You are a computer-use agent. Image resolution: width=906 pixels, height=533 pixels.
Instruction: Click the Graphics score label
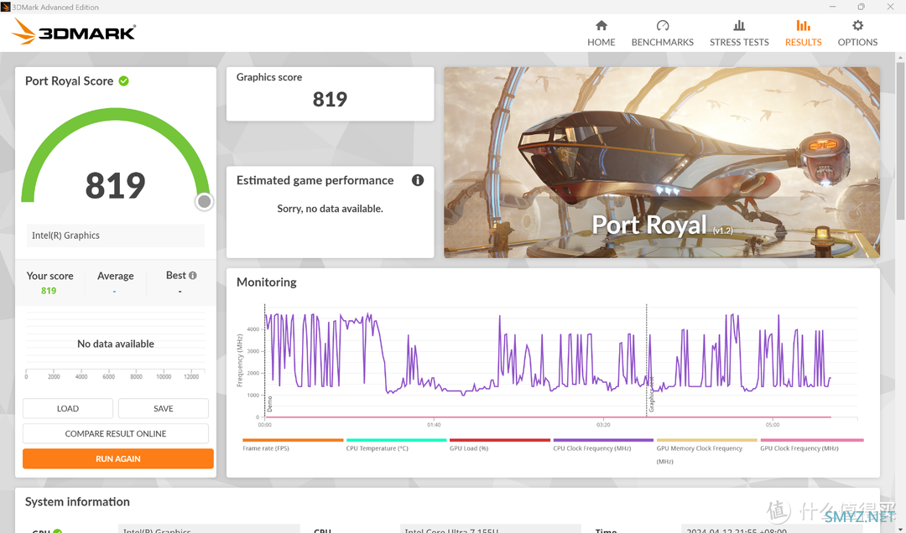(269, 77)
